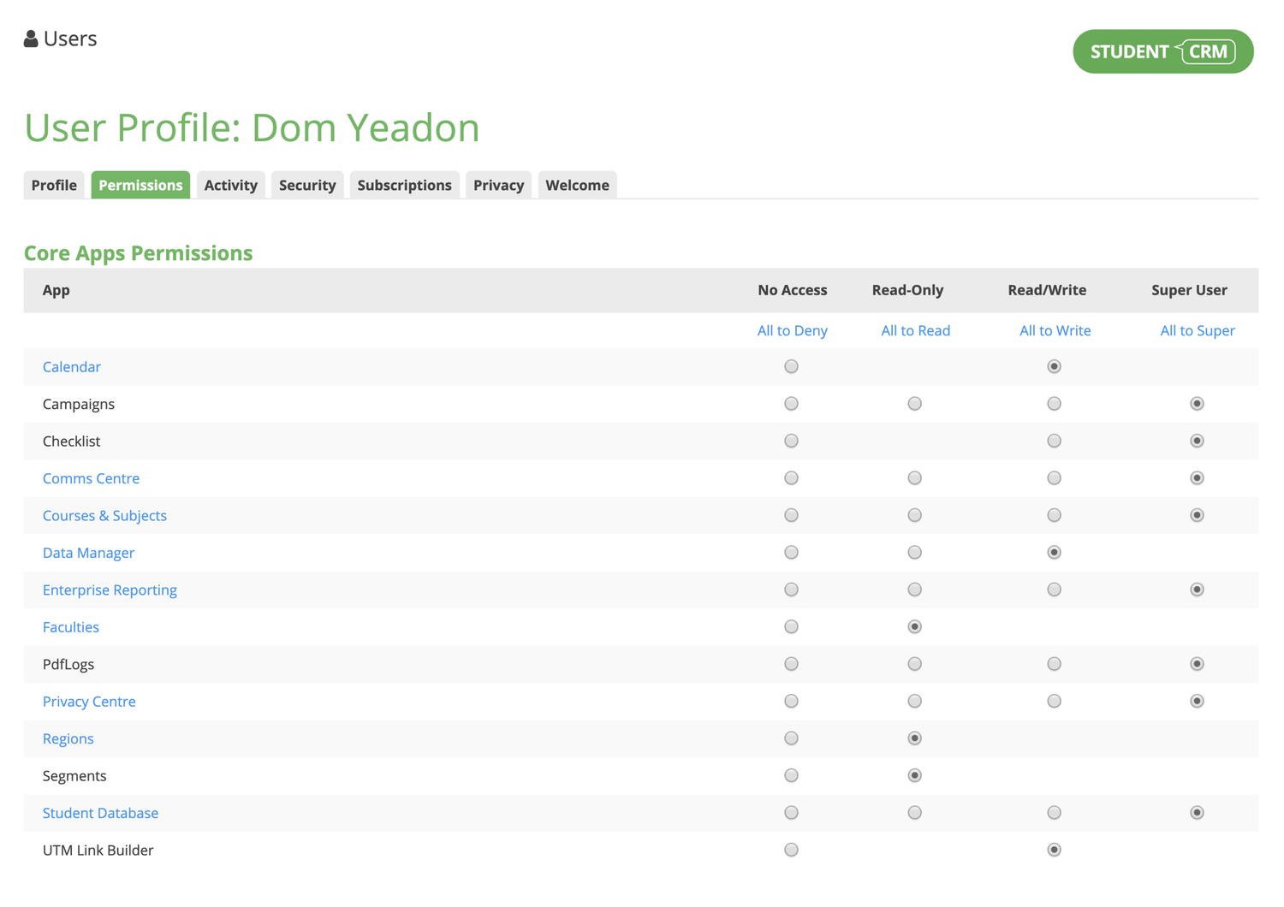Set Regions to No Access
This screenshot has height=907, width=1284.
click(x=791, y=738)
